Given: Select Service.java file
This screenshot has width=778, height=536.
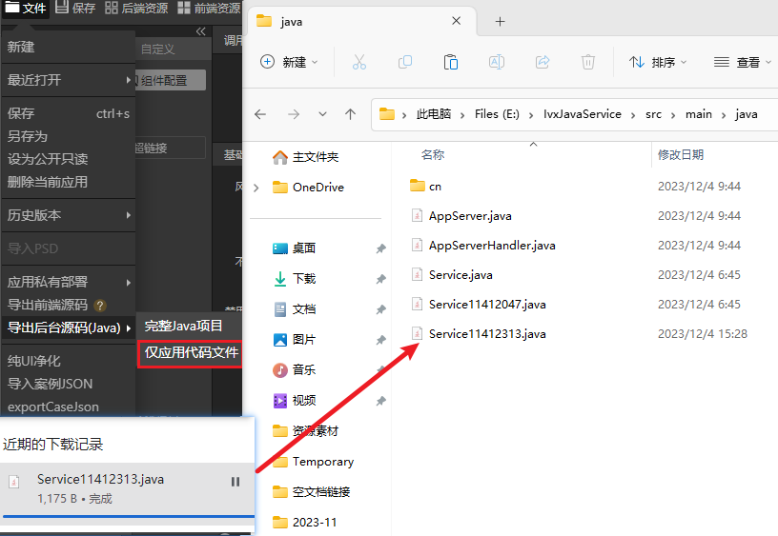Looking at the screenshot, I should click(x=452, y=275).
